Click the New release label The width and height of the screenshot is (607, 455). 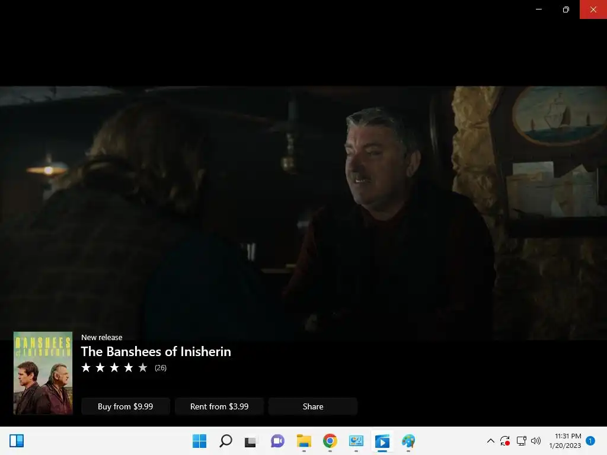[x=102, y=337]
